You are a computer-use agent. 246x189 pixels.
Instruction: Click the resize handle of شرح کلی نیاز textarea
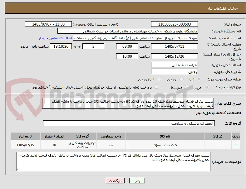(x=44, y=107)
